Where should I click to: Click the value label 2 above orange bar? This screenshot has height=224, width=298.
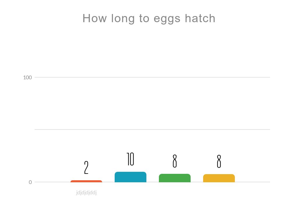point(86,167)
